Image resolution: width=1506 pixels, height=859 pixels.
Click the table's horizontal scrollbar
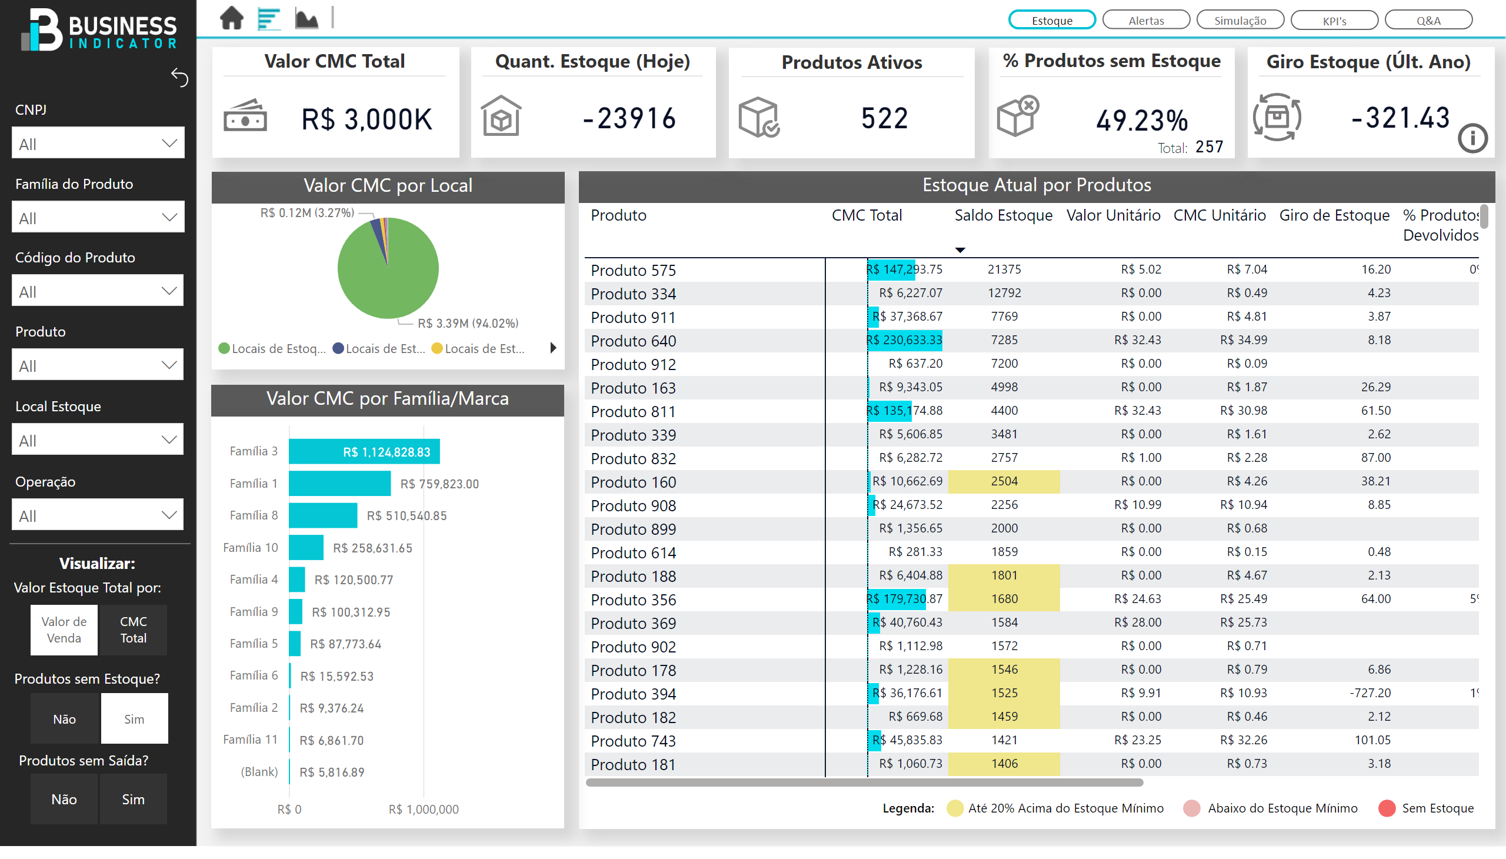(864, 783)
